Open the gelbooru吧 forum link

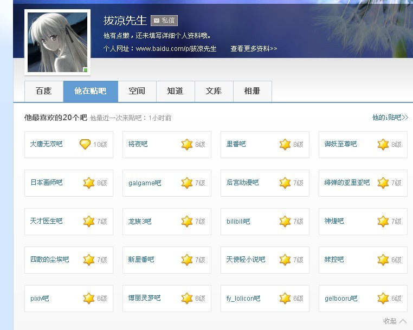341,298
